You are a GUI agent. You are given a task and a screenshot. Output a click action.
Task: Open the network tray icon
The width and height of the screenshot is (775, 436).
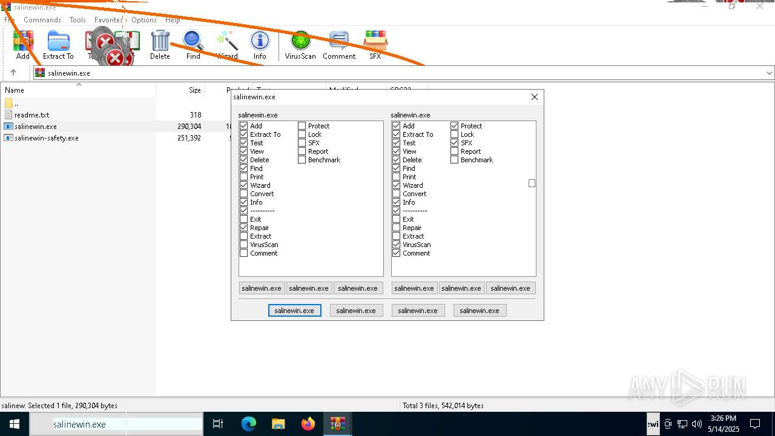(x=682, y=424)
